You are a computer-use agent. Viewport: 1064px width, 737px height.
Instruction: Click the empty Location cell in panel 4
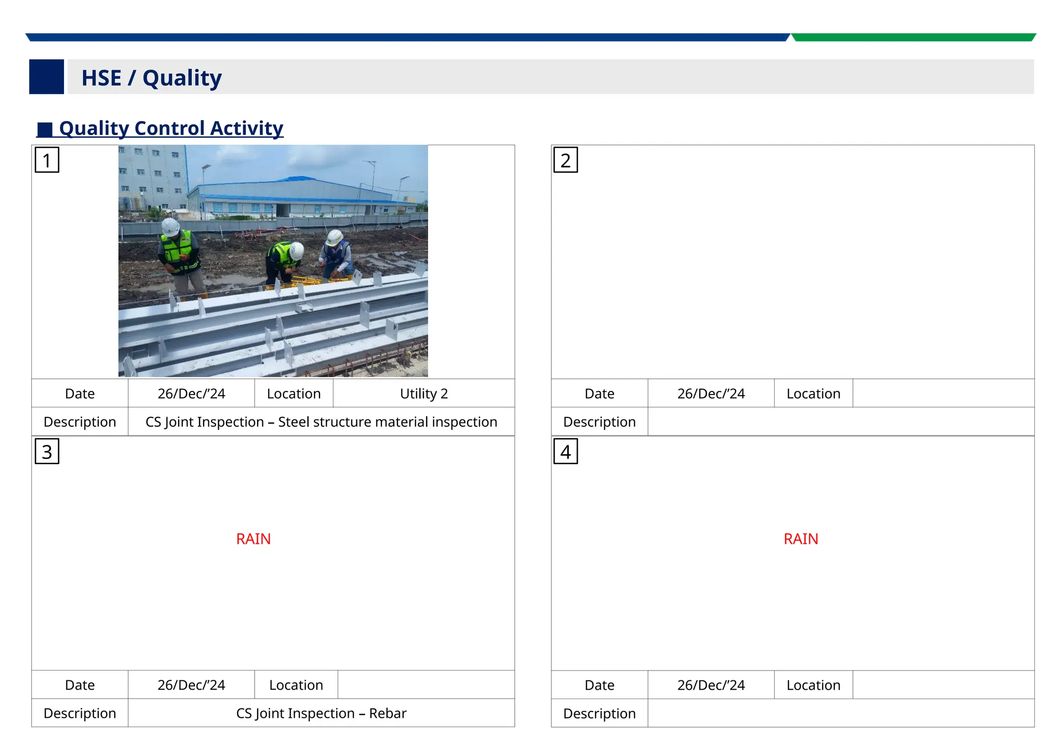[x=943, y=685]
